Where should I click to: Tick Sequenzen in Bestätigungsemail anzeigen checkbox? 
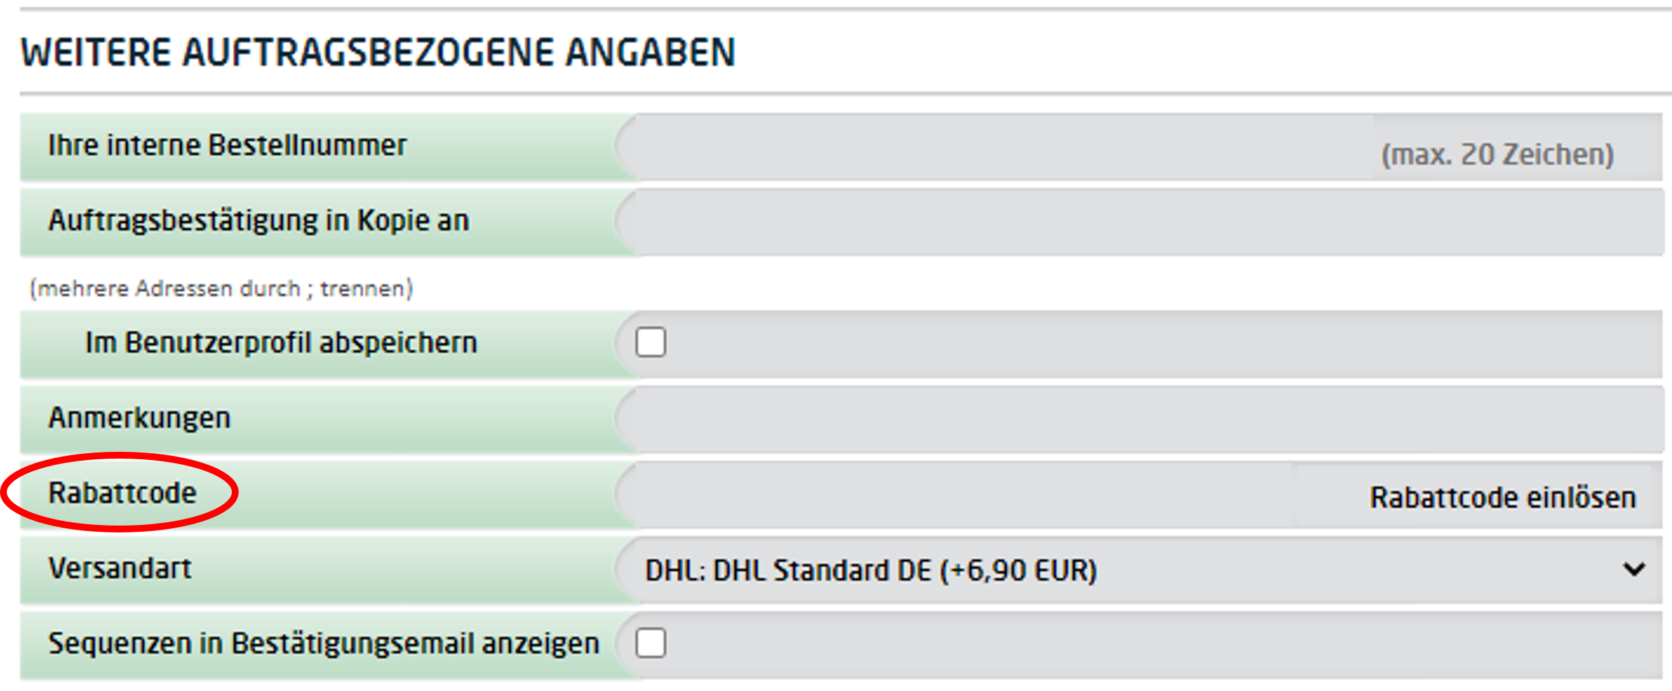tap(650, 642)
